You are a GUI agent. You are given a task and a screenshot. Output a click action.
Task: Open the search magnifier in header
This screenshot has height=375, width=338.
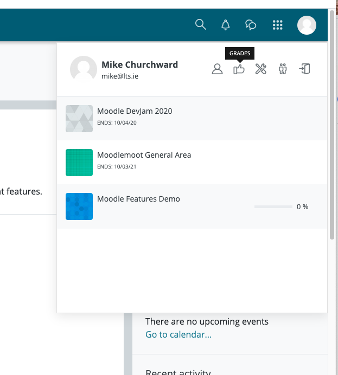(x=201, y=24)
